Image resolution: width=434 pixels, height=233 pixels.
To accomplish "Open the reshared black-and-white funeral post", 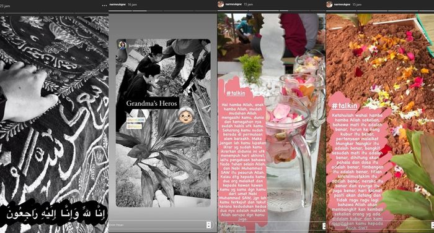I will click(163, 123).
